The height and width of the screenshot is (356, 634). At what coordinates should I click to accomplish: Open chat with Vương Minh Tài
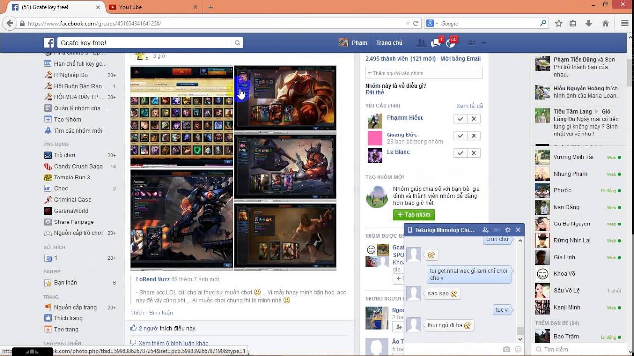pos(578,157)
